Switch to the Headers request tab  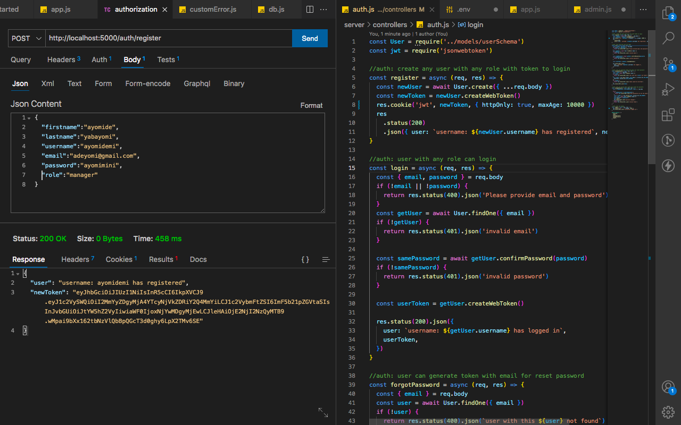coord(63,59)
